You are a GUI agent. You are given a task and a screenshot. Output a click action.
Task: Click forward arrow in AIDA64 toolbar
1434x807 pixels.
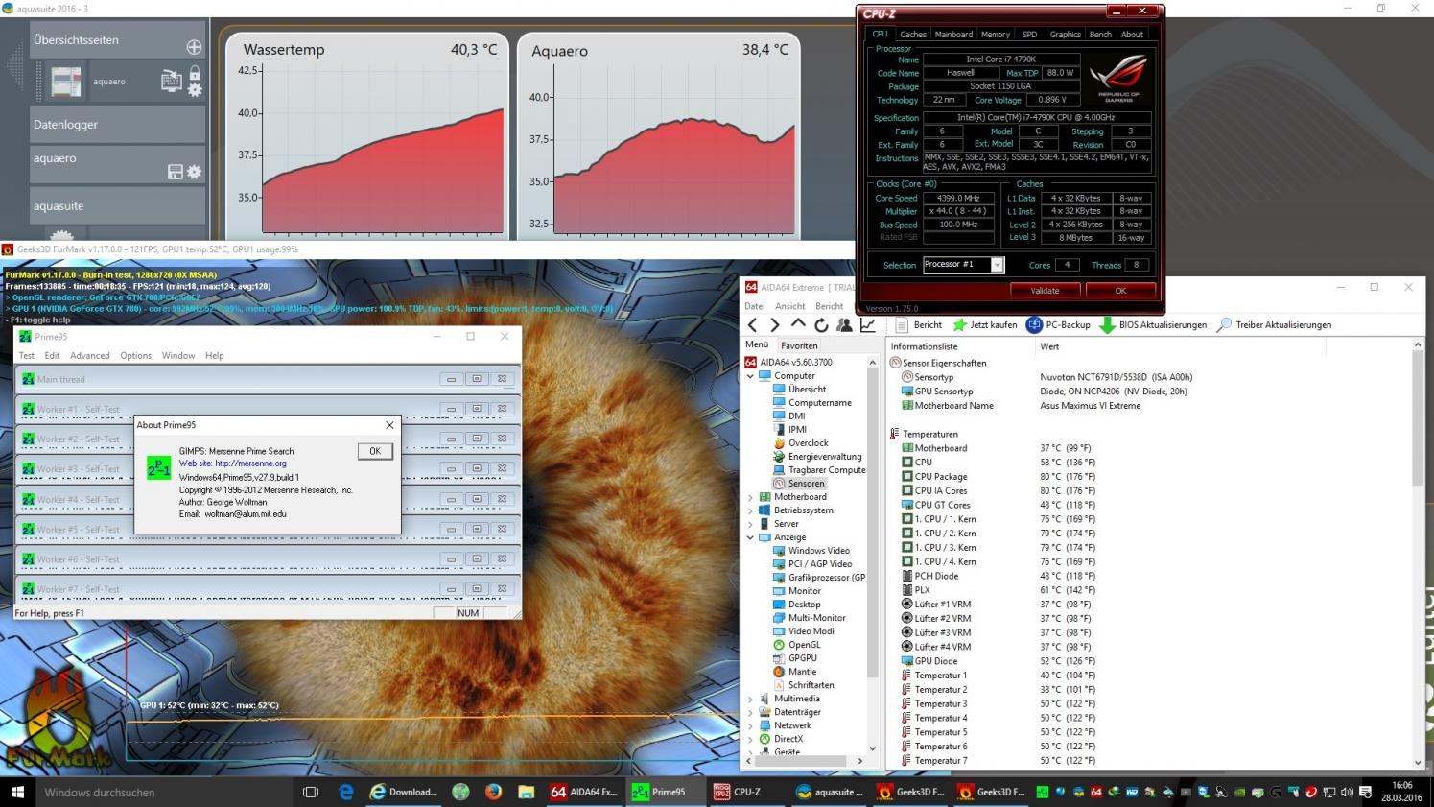pyautogui.click(x=775, y=325)
